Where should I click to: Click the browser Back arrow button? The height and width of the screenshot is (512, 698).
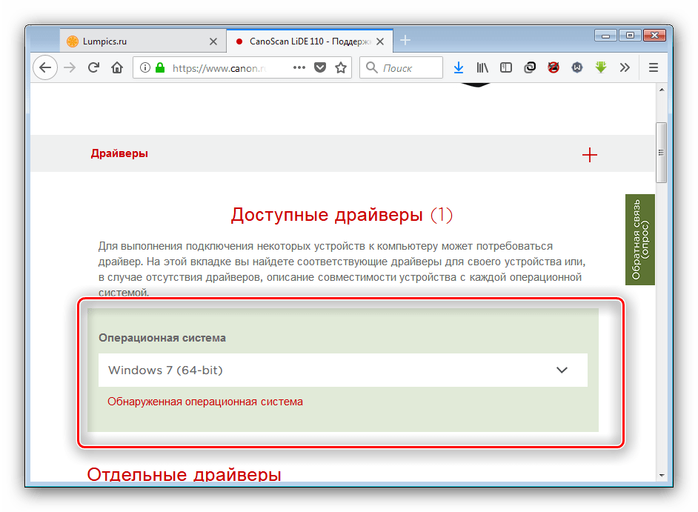tap(45, 67)
